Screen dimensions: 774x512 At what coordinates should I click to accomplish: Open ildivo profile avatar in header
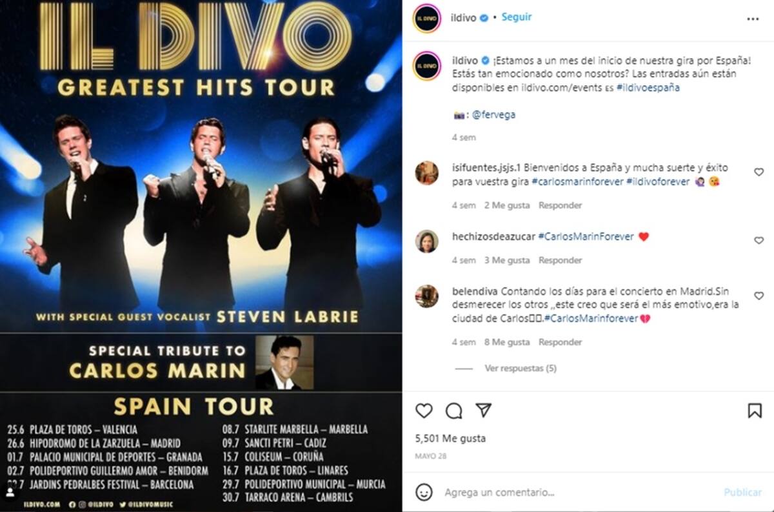(x=427, y=18)
